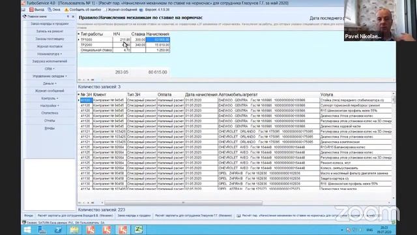This screenshot has width=417, height=235.
Task: Sort by Услуга column header
Action: 326,95
